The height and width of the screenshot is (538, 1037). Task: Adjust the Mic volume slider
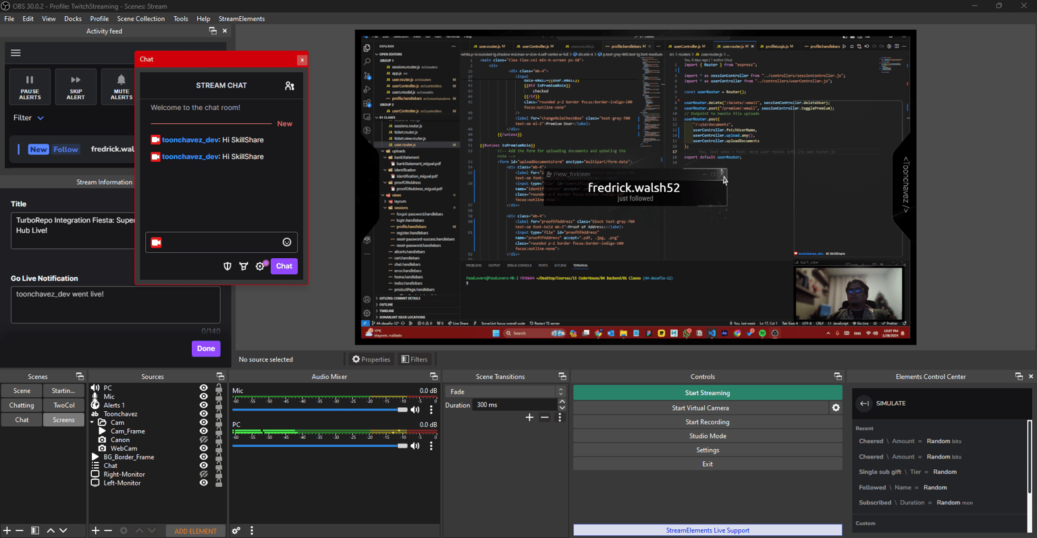pyautogui.click(x=320, y=409)
